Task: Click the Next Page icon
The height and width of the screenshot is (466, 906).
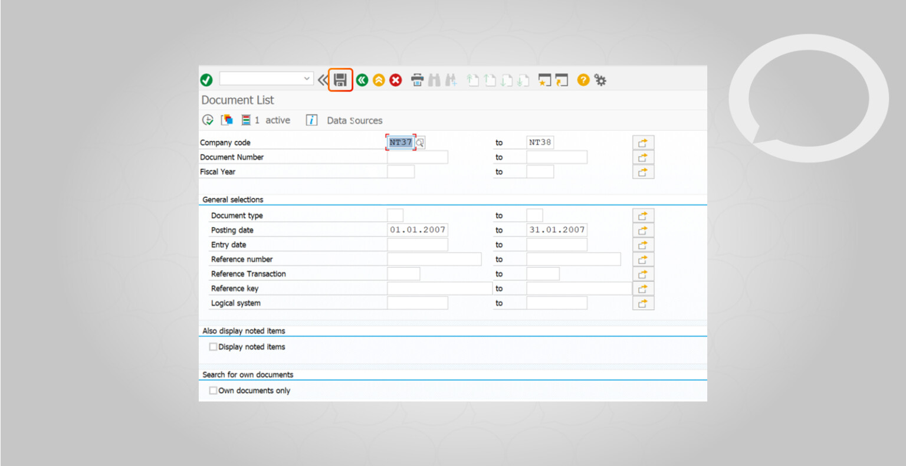Action: pos(506,80)
